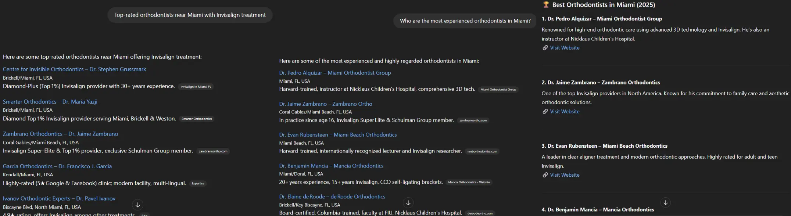Click the heading "1. Dr. Pedro Alquizar – Miami Orthodontist Group"

pos(602,19)
